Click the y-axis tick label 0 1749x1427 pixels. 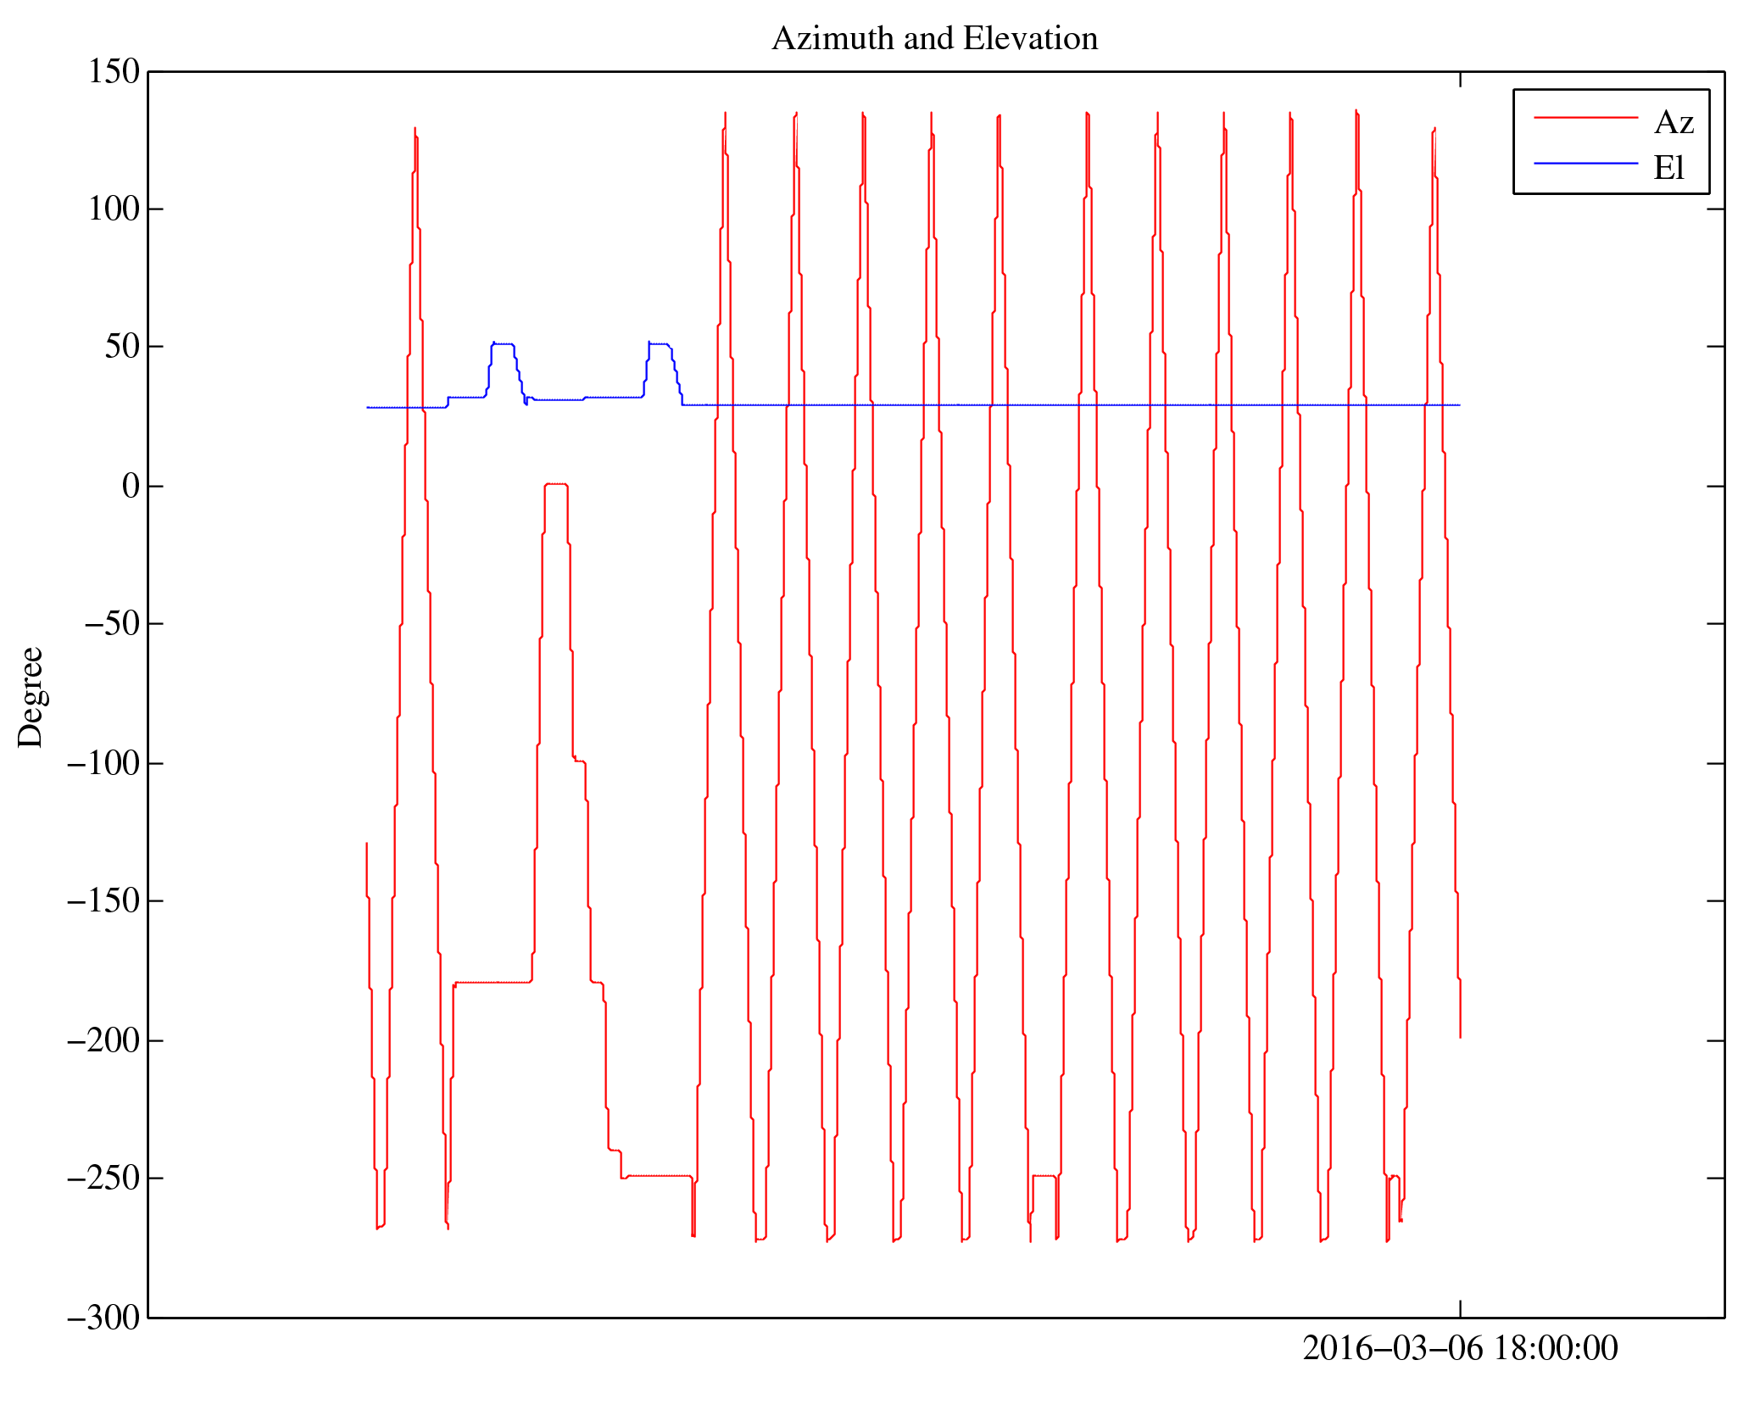[x=131, y=486]
